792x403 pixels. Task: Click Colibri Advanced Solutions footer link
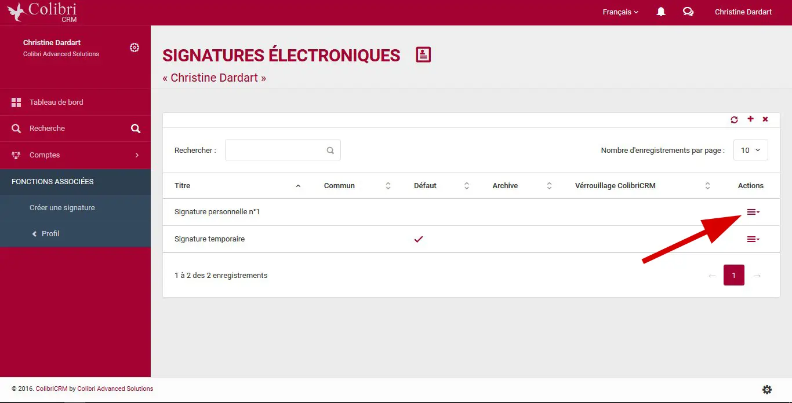[115, 389]
